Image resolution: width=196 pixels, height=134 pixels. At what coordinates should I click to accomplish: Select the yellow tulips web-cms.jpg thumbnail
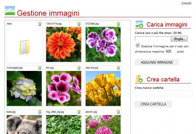coord(103,89)
